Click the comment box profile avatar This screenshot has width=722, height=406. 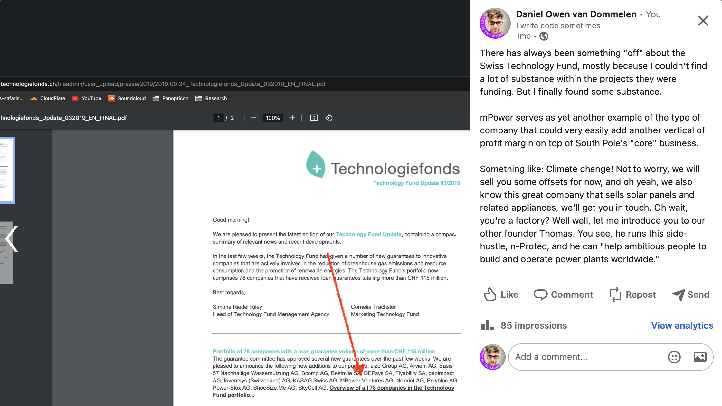coord(492,357)
